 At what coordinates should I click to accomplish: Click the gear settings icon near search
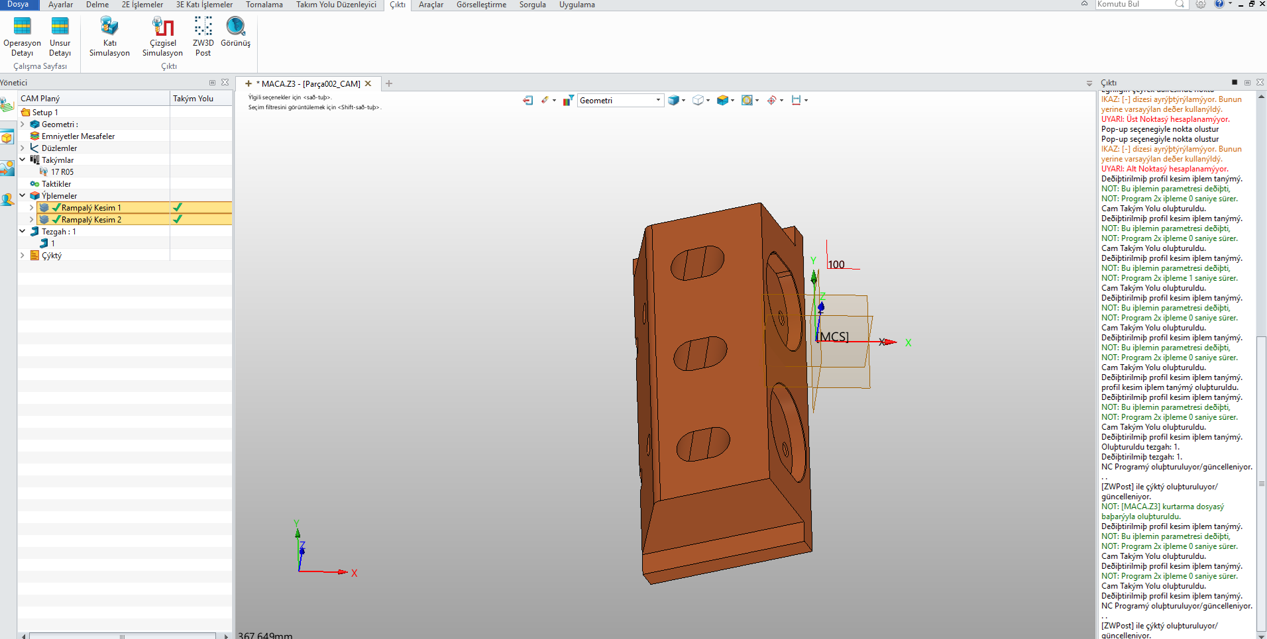click(1201, 4)
